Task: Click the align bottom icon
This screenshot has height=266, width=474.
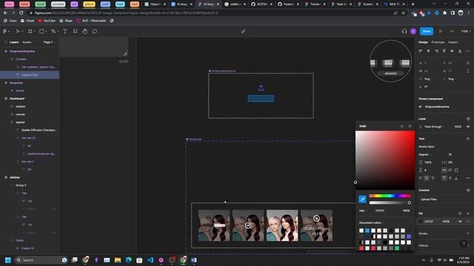Action: (x=460, y=51)
